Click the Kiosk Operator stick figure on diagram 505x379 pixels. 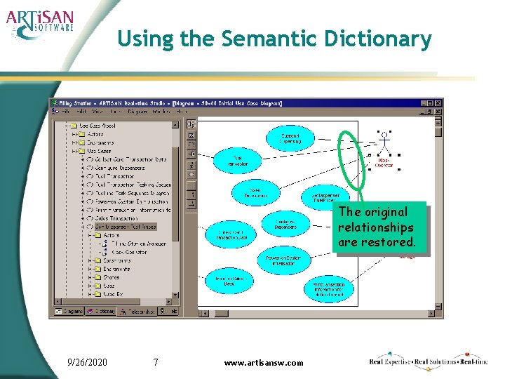click(384, 143)
